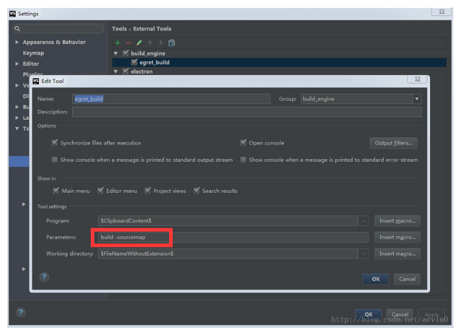Uncheck the Project views checkbox

[x=148, y=191]
